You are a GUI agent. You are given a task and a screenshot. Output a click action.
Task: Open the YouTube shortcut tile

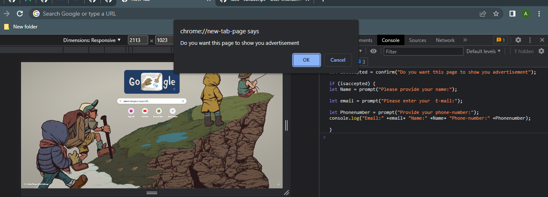tap(145, 112)
